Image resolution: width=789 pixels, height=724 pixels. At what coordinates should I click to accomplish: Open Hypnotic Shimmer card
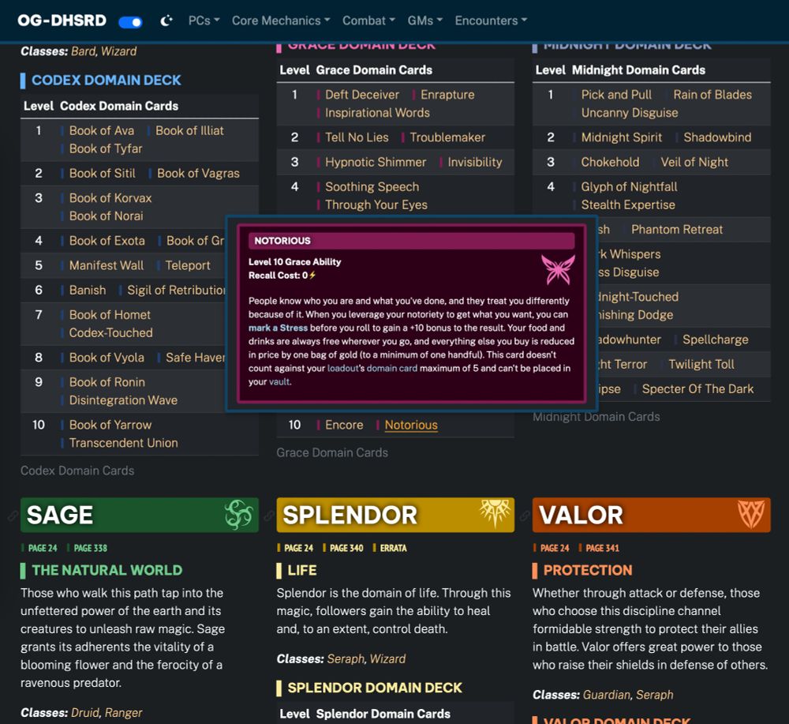pyautogui.click(x=376, y=162)
